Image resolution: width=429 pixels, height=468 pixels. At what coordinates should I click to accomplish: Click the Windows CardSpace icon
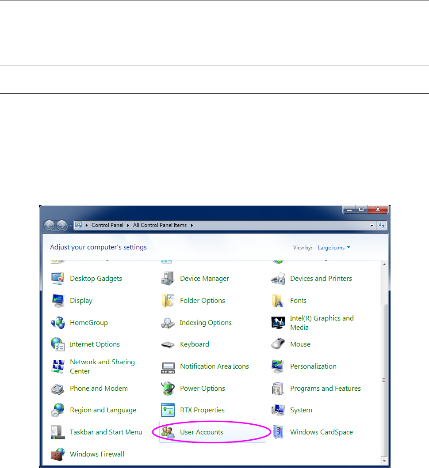[x=278, y=432]
